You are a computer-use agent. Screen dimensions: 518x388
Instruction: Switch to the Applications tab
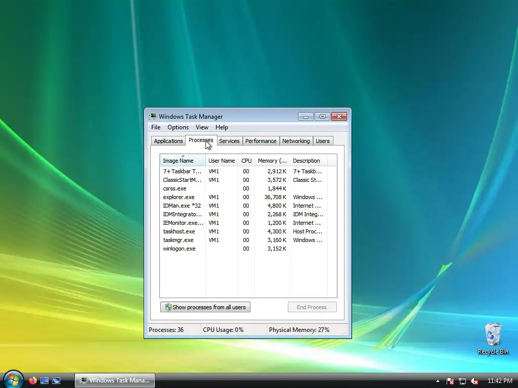coord(168,141)
